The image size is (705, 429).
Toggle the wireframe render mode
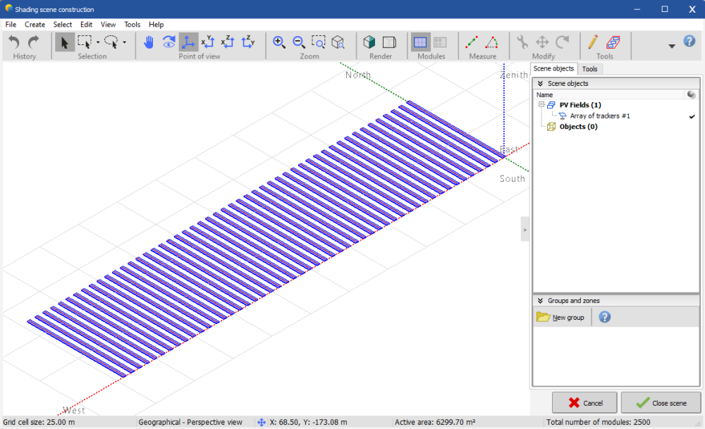pos(389,42)
